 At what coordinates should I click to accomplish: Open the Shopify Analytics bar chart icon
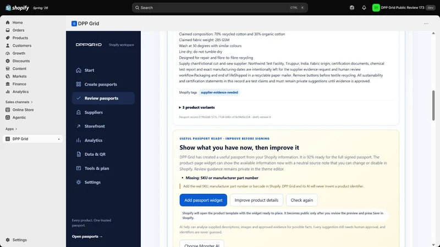pos(8,92)
